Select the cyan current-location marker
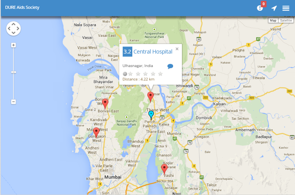 click(151, 115)
